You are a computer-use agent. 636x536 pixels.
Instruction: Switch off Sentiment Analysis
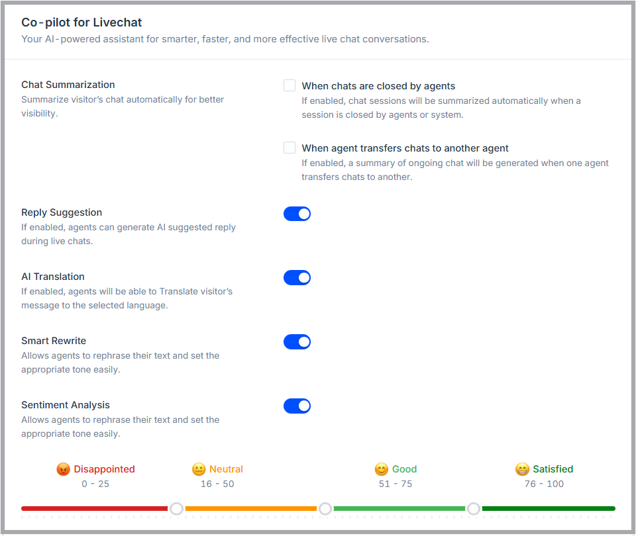point(297,406)
